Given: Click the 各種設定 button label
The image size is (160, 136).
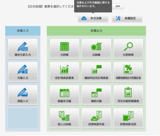Looking at the screenshot, I should pos(130,18).
